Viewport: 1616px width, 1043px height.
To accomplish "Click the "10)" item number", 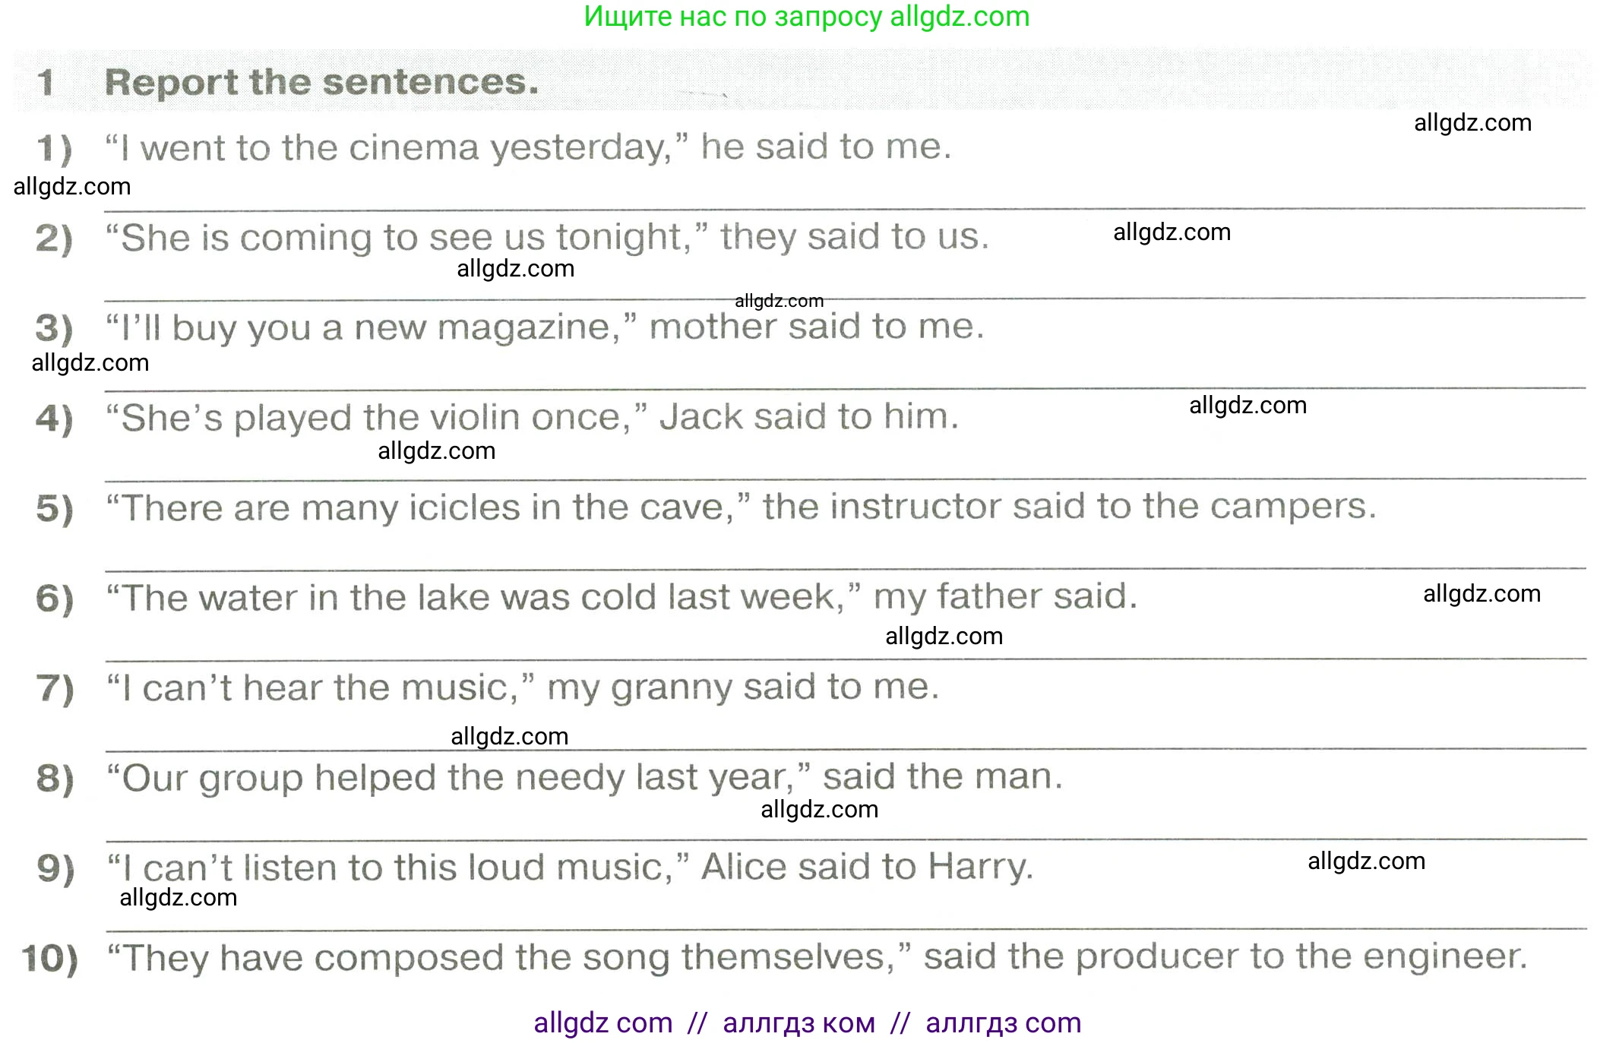I will 50,958.
